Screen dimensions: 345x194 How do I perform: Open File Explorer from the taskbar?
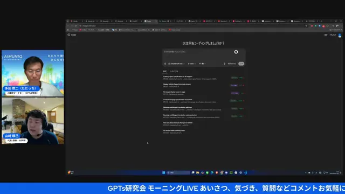[x=198, y=172]
